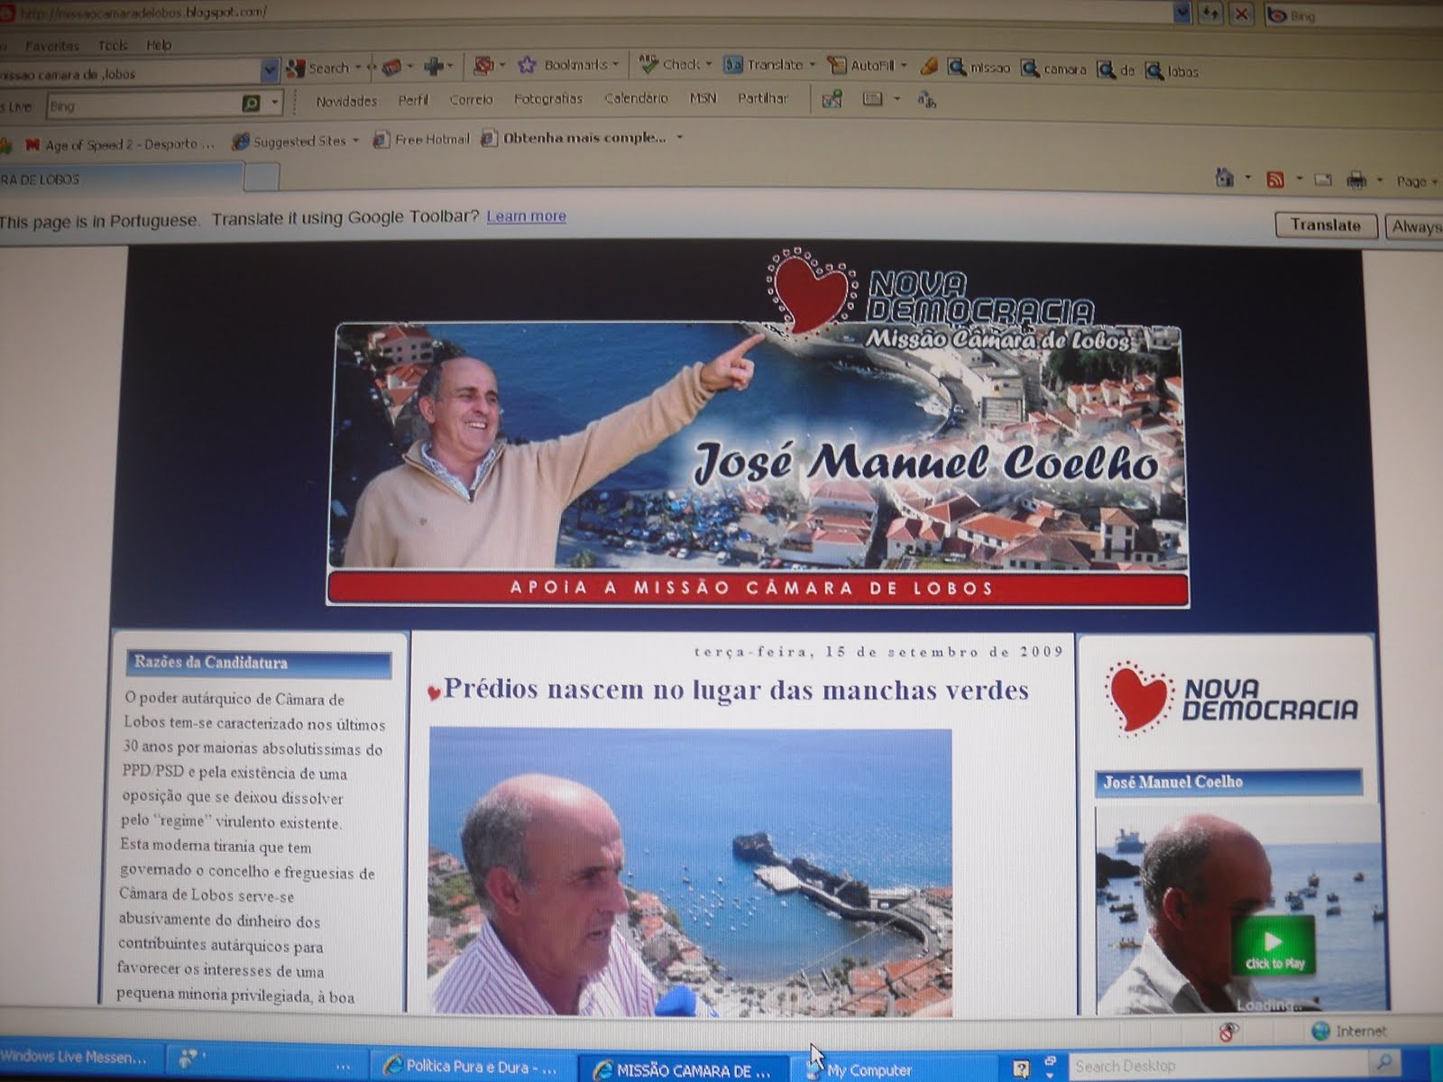Click the red share icon beside Bookmarks
Viewport: 1443px width, 1082px height.
(x=484, y=65)
